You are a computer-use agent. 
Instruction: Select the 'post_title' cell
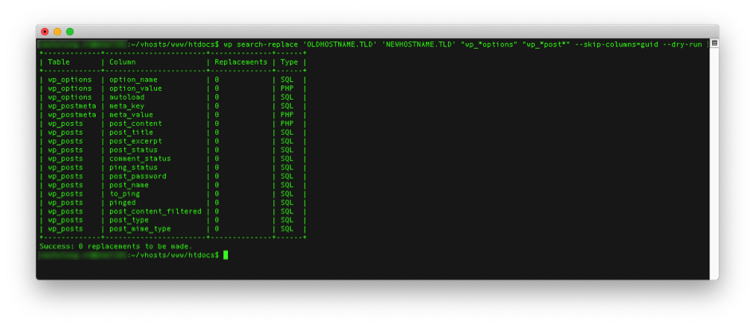(x=131, y=132)
